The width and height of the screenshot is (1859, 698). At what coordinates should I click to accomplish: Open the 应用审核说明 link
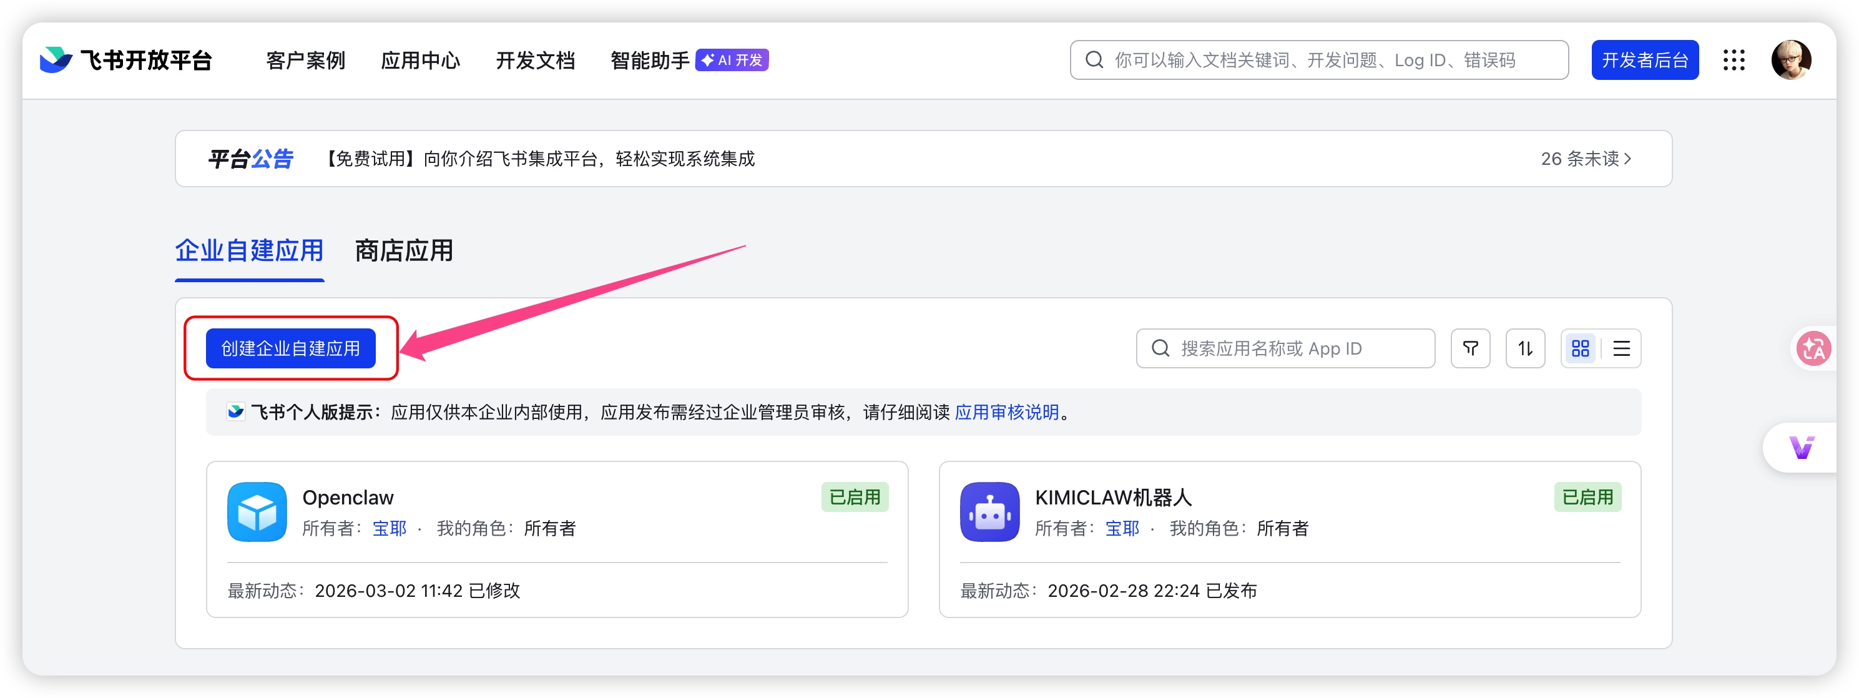pos(1007,412)
